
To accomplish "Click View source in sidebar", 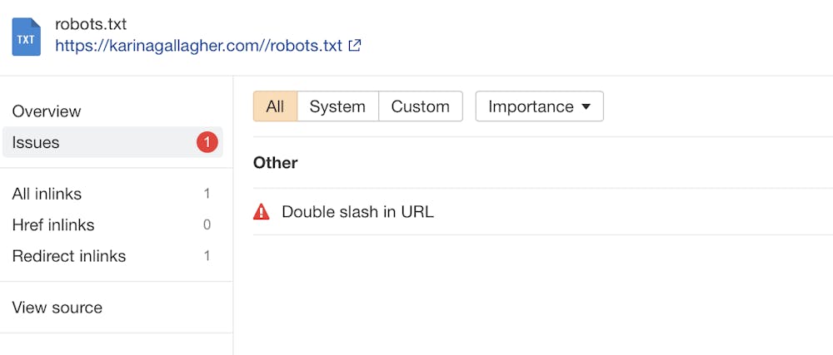I will pos(57,308).
